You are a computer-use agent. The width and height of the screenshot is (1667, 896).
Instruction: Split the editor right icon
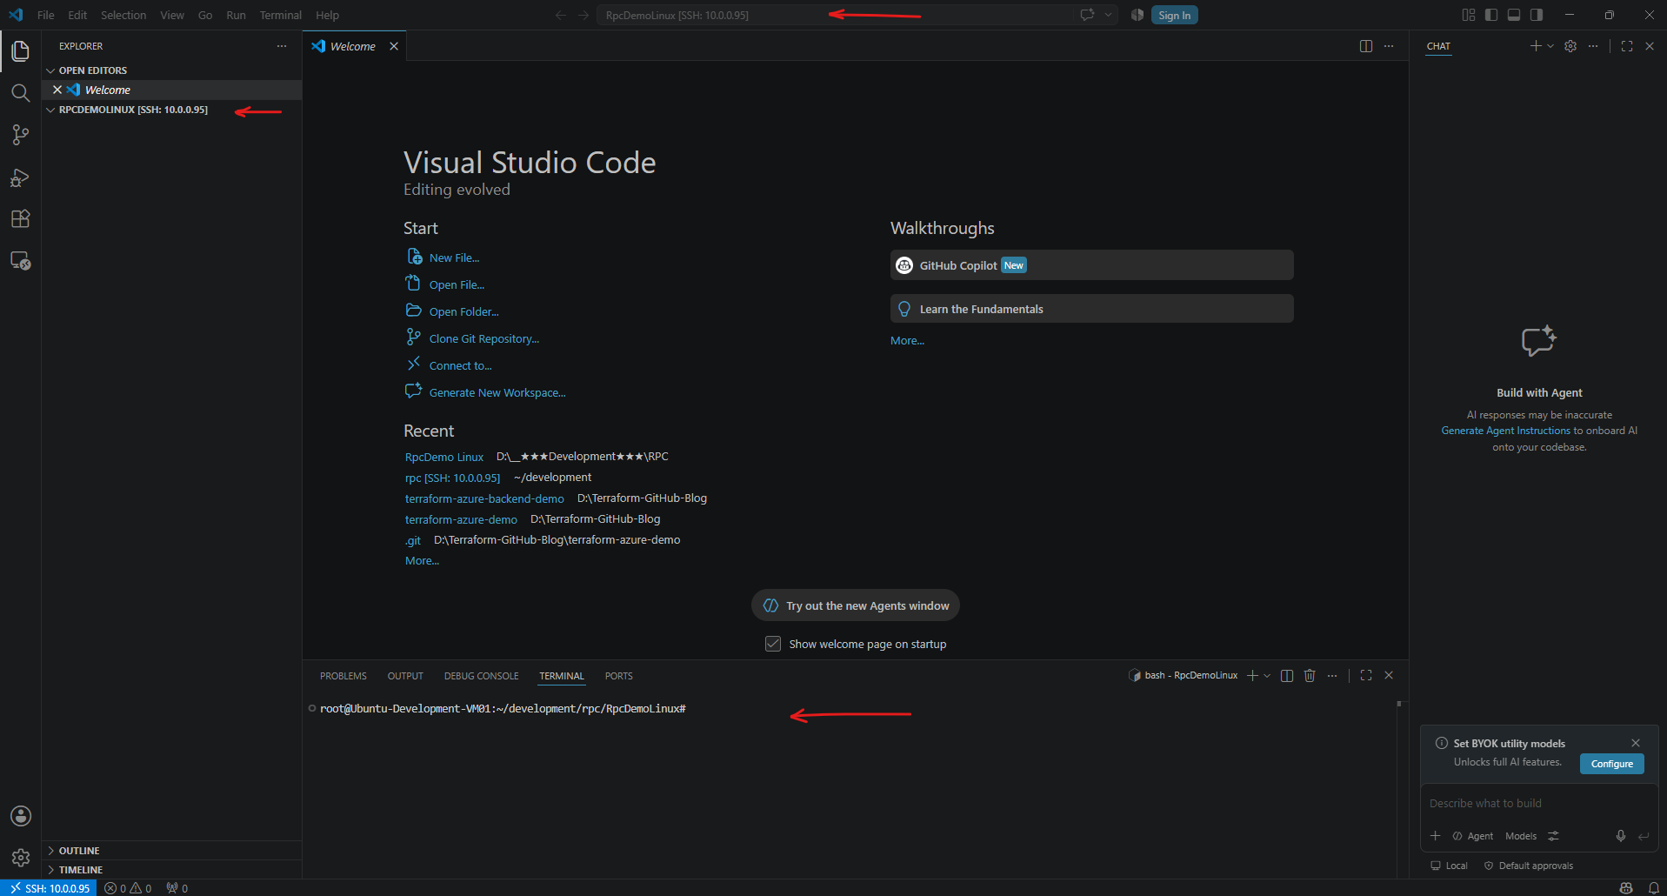(1366, 46)
